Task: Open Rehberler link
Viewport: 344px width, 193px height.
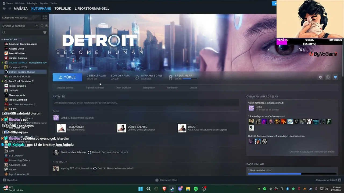Action: coord(172,88)
